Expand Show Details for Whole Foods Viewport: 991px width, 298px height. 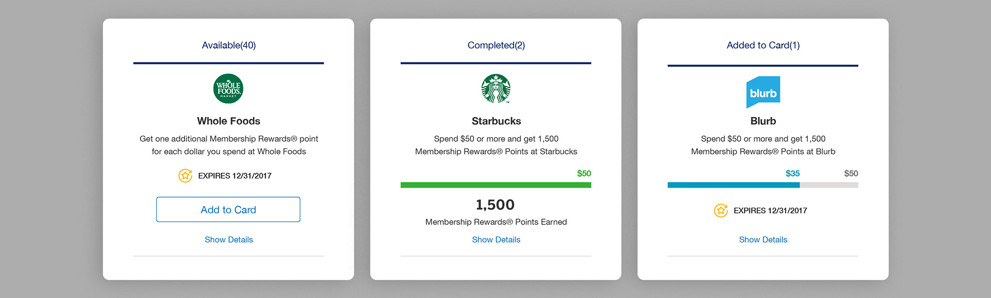(x=229, y=240)
